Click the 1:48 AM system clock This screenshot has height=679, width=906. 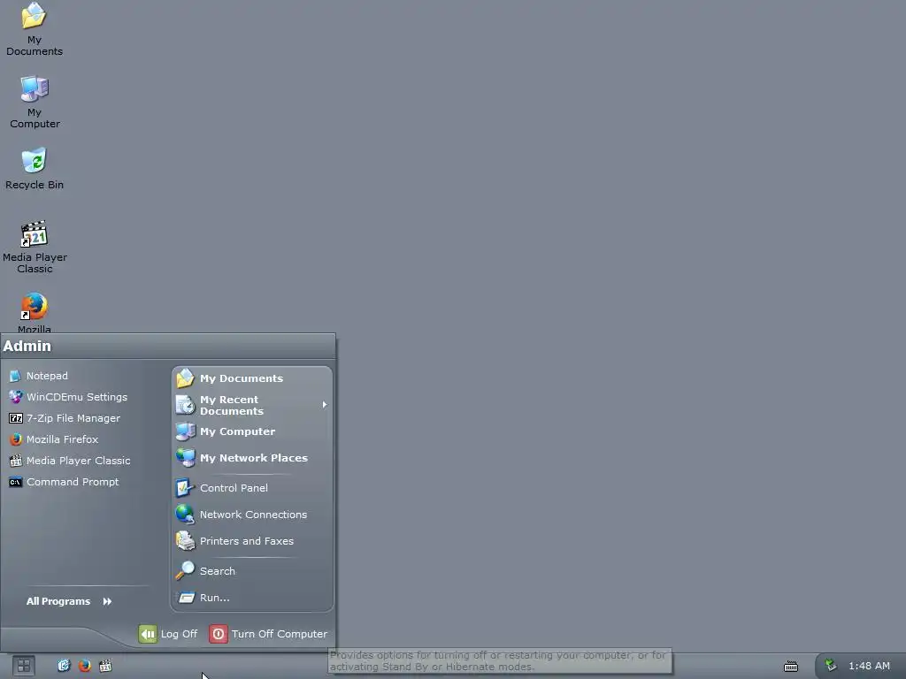[869, 666]
